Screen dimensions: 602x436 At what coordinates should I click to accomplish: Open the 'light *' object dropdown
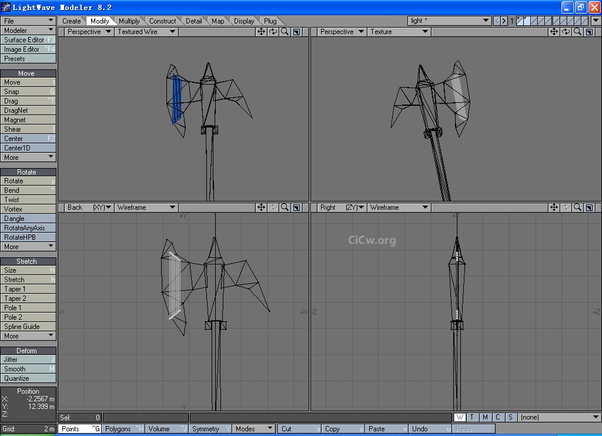pyautogui.click(x=449, y=21)
